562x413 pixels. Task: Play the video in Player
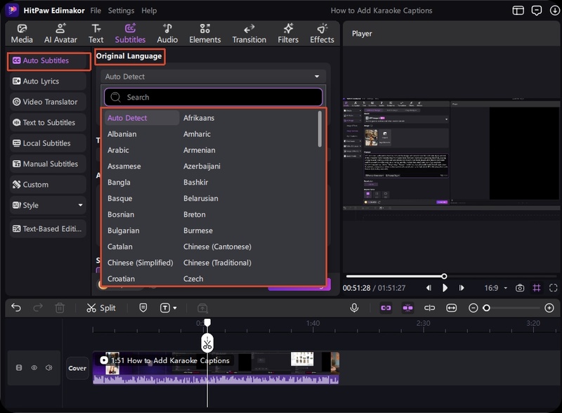pos(445,288)
